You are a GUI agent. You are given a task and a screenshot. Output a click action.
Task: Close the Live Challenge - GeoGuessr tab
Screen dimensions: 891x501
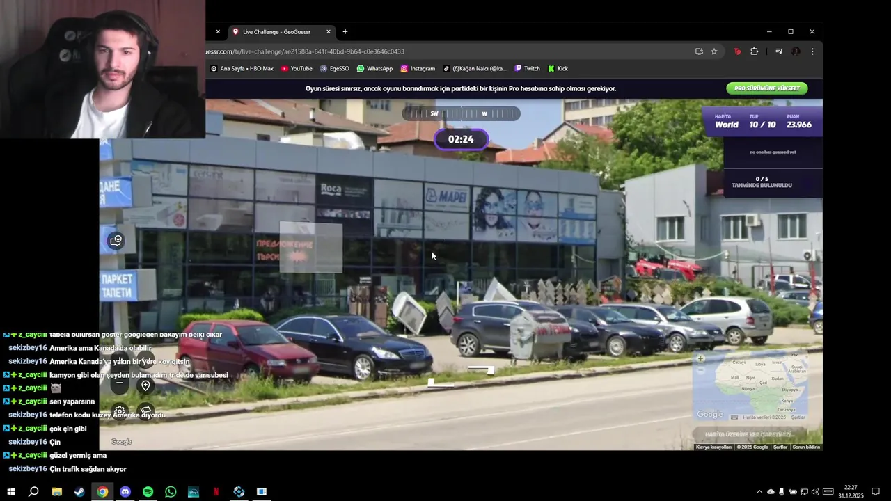point(329,31)
